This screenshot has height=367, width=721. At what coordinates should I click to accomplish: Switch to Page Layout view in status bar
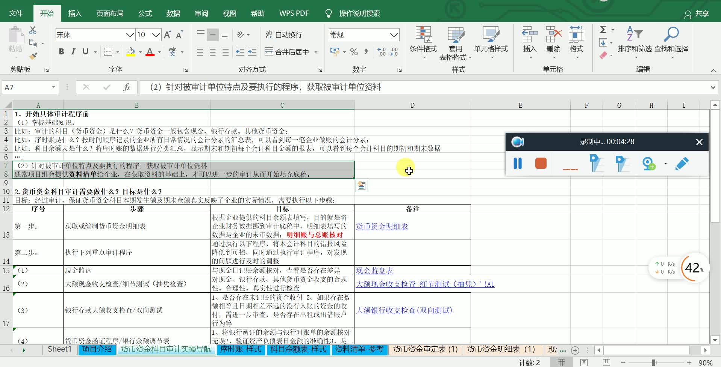[x=584, y=362]
